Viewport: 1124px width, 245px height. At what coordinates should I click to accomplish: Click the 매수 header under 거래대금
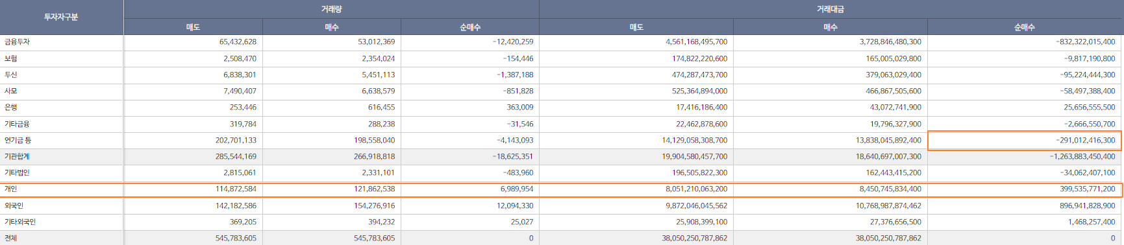click(x=831, y=27)
